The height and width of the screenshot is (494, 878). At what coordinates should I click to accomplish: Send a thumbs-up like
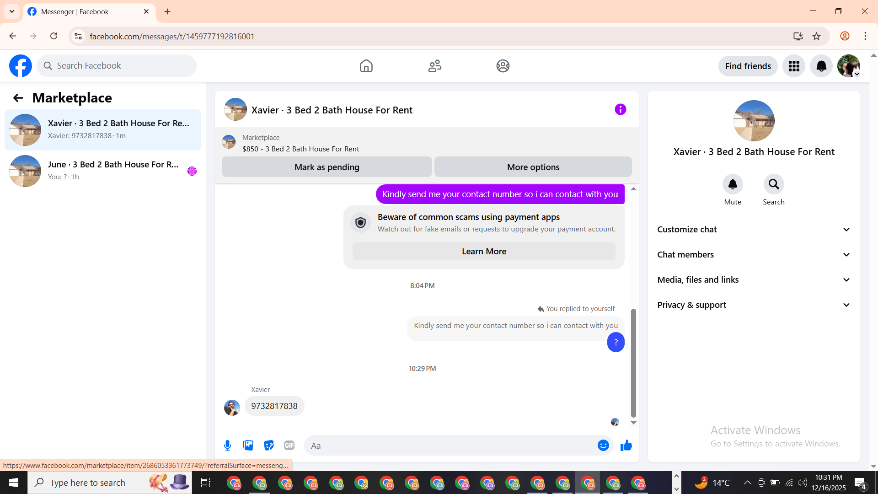[x=626, y=446]
